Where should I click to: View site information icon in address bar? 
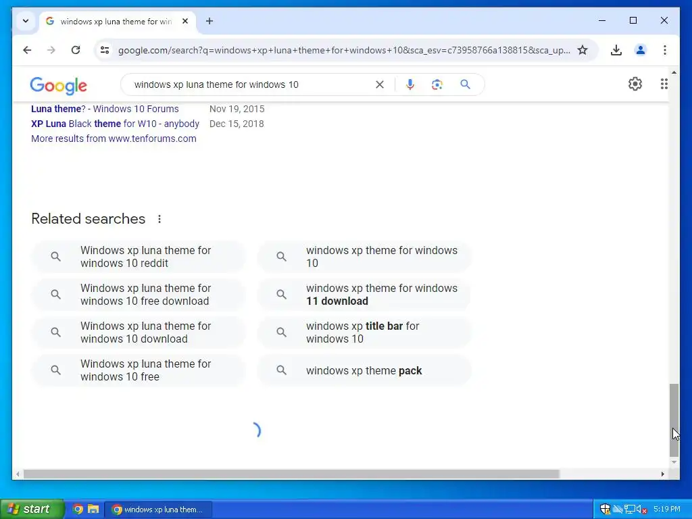click(105, 50)
